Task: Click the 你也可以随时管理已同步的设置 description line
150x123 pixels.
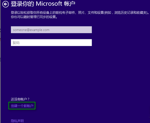Action: [x=34, y=17]
